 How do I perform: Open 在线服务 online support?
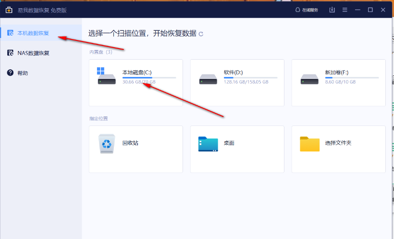click(307, 10)
